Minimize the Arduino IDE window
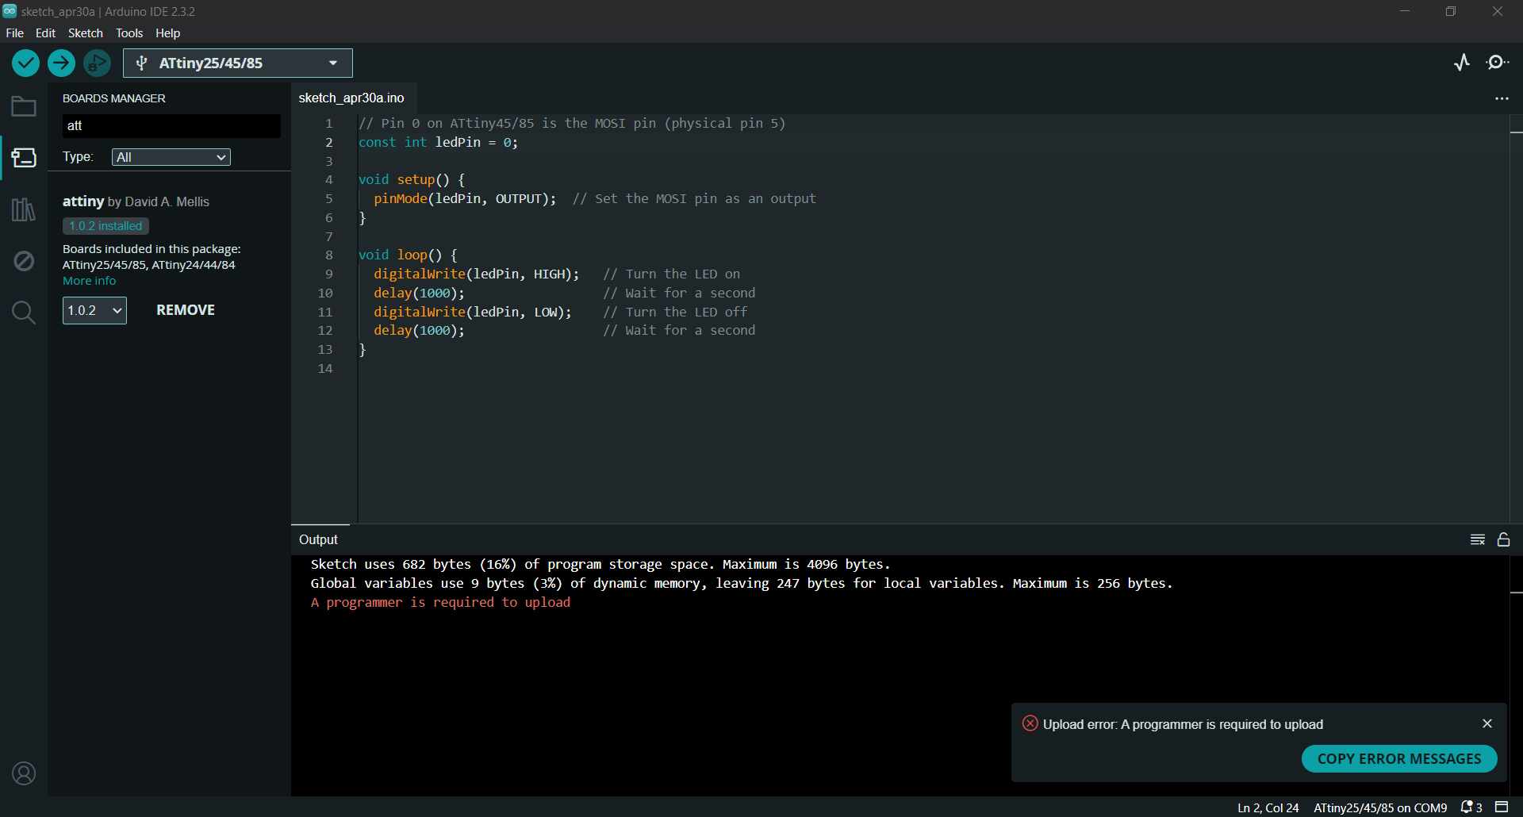The width and height of the screenshot is (1523, 817). click(x=1404, y=11)
